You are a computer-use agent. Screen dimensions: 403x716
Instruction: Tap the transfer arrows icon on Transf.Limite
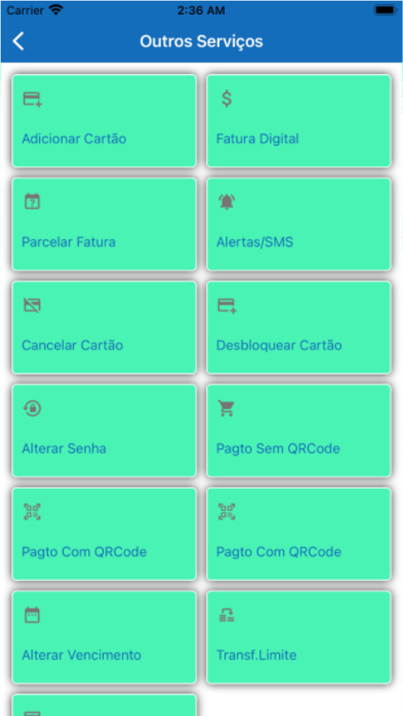[x=226, y=614]
